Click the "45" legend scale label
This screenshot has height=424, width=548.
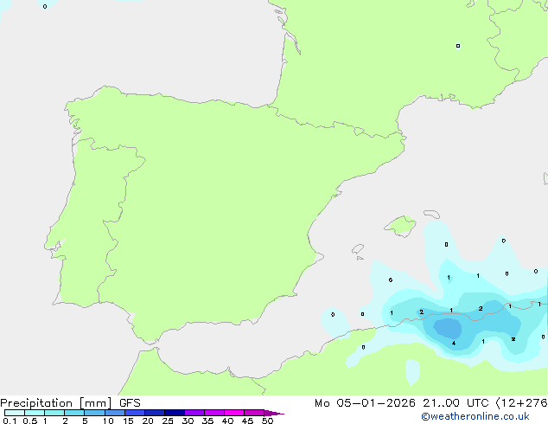point(247,421)
